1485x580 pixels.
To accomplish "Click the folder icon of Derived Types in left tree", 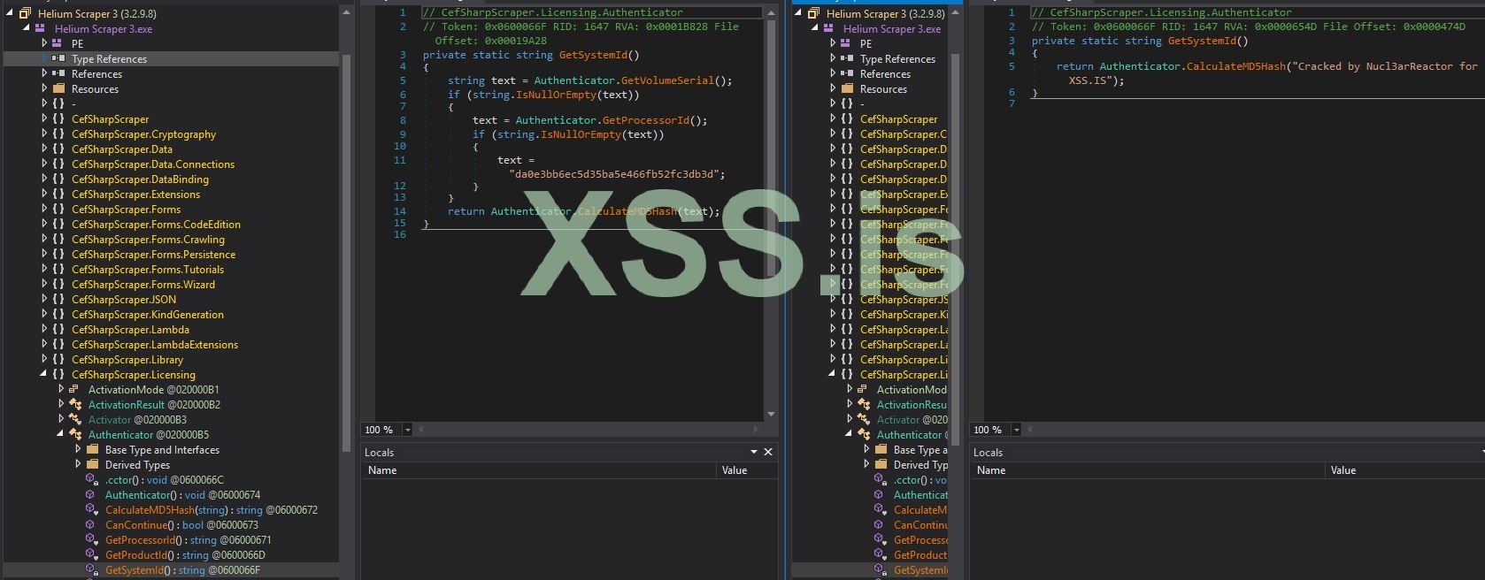I will click(93, 464).
